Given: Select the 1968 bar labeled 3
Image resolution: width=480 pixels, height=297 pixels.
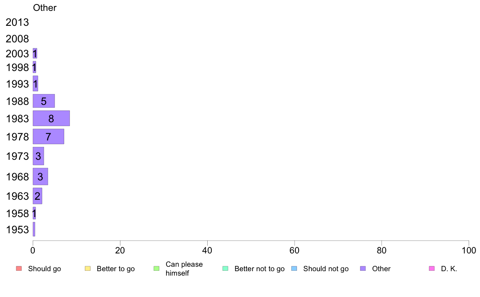Looking at the screenshot, I should point(40,176).
